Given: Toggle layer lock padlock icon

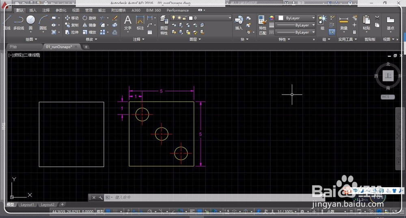Looking at the screenshot, I should pyautogui.click(x=185, y=18).
